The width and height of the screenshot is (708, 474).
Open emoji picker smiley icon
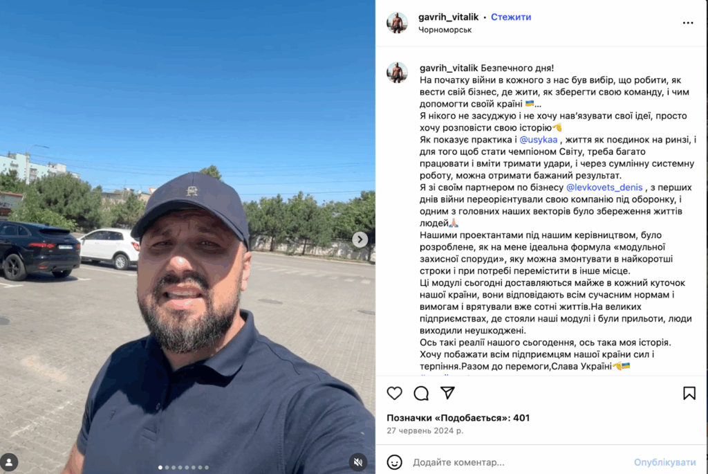click(x=394, y=462)
